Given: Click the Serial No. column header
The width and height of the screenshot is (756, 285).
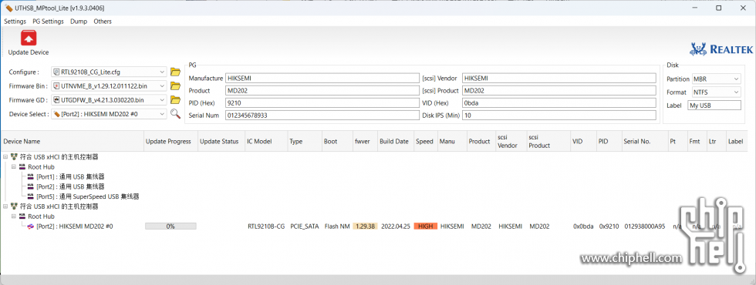Looking at the screenshot, I should coord(644,142).
